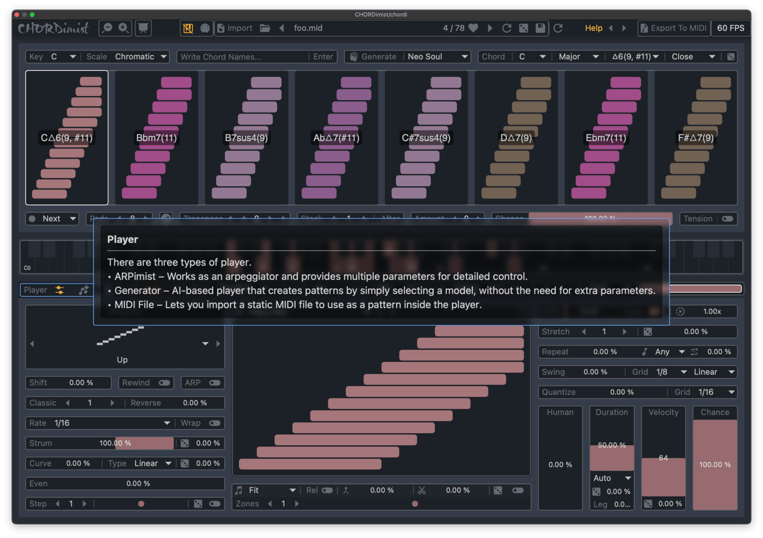Select ARPimist sliders icon in Player
The height and width of the screenshot is (538, 763).
coord(60,290)
